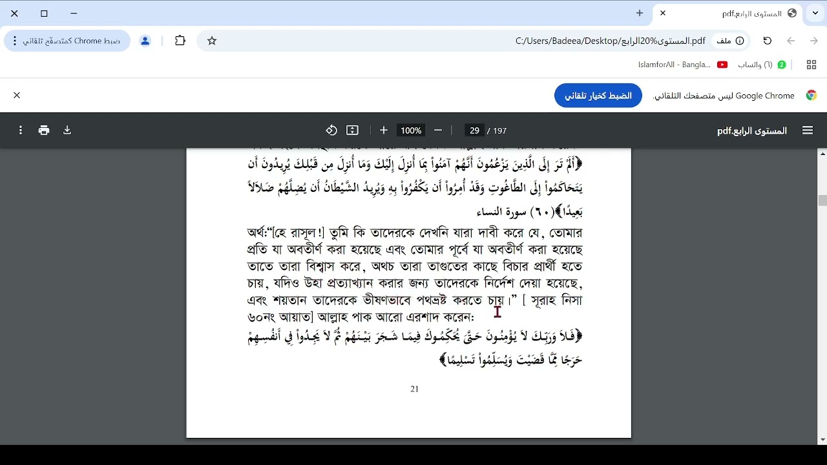The image size is (827, 465).
Task: Click the Google Chrome logo in infobar
Action: [x=811, y=96]
